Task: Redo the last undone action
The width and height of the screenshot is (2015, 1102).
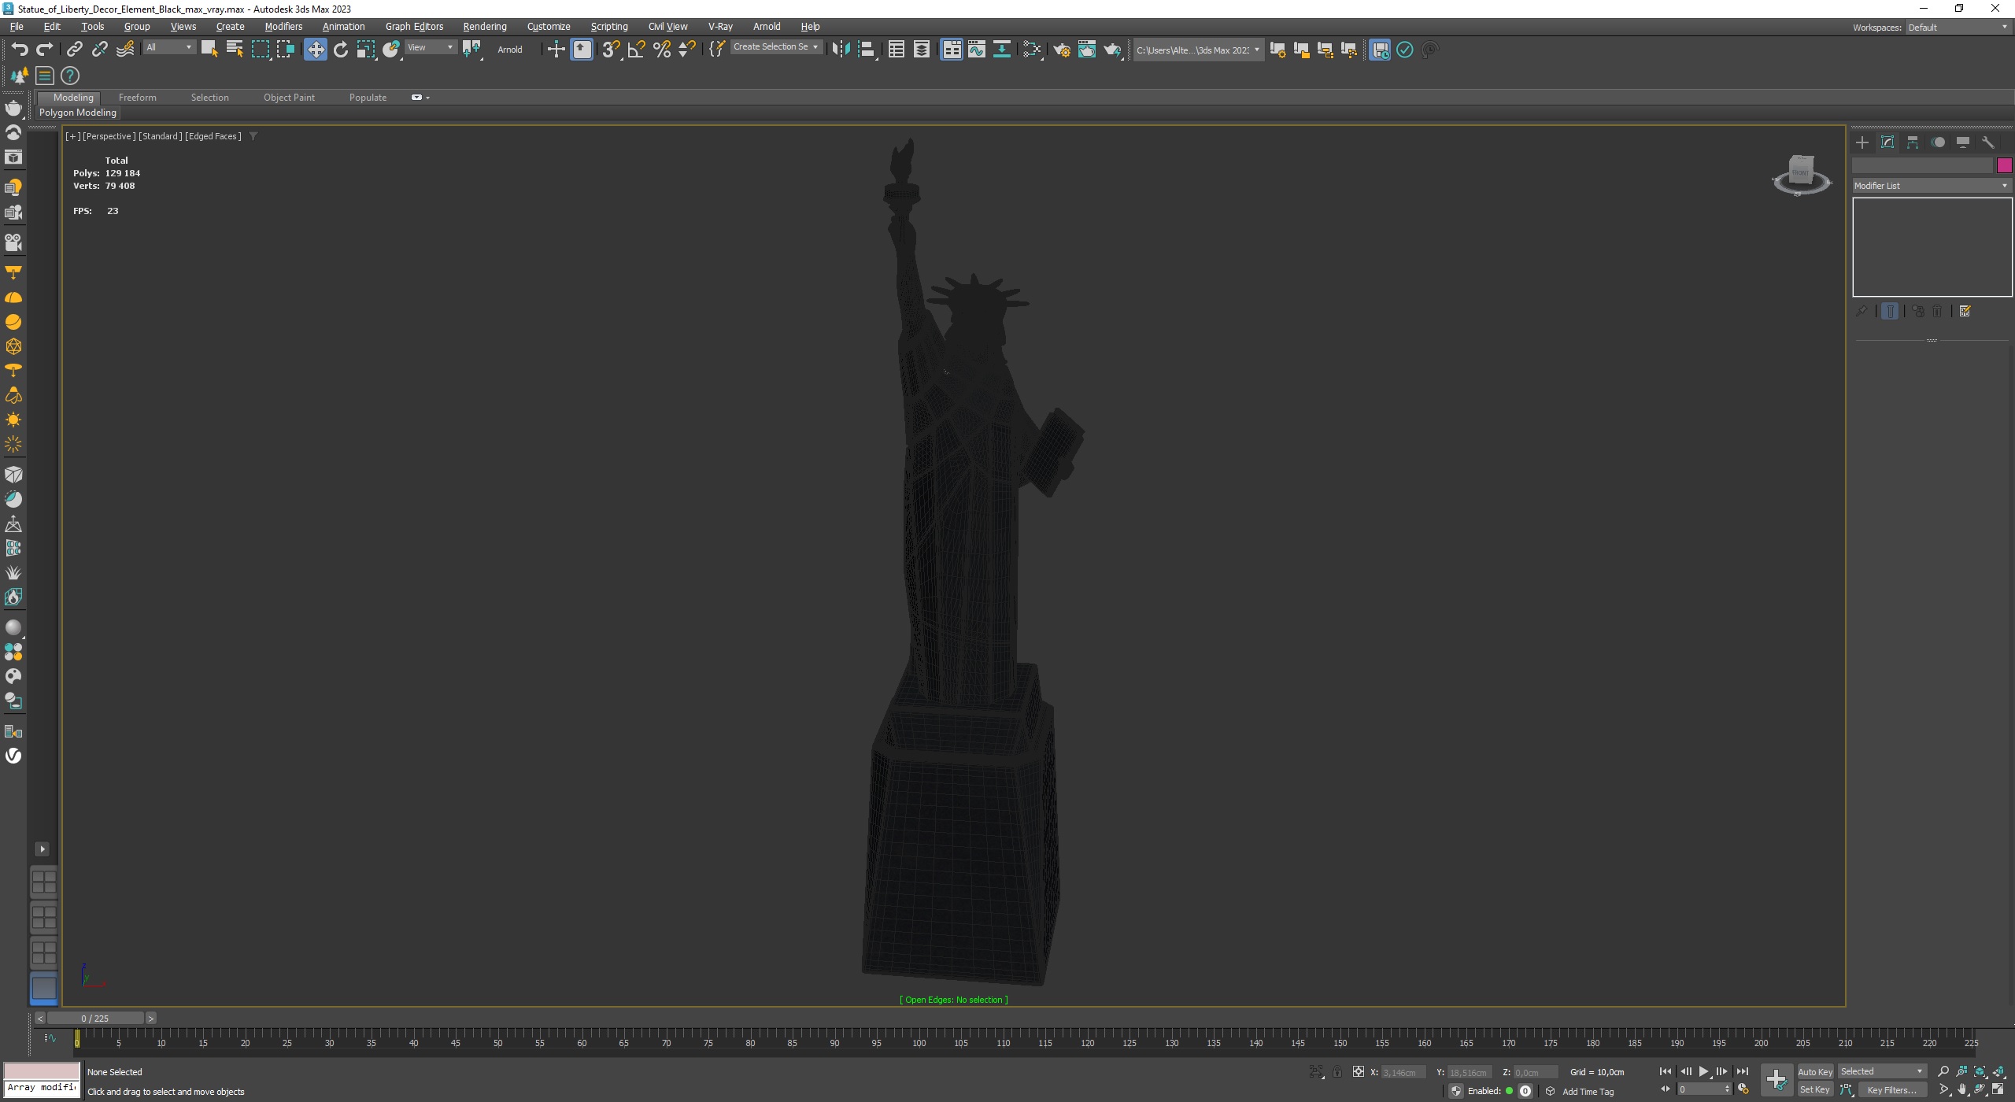Action: coord(45,50)
